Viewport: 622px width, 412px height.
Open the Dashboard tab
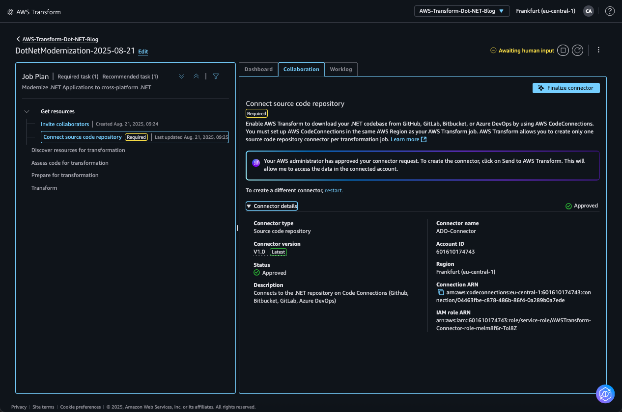tap(258, 69)
